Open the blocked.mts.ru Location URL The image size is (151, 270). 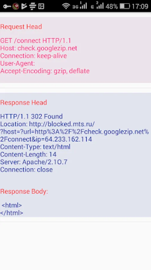[75, 132]
